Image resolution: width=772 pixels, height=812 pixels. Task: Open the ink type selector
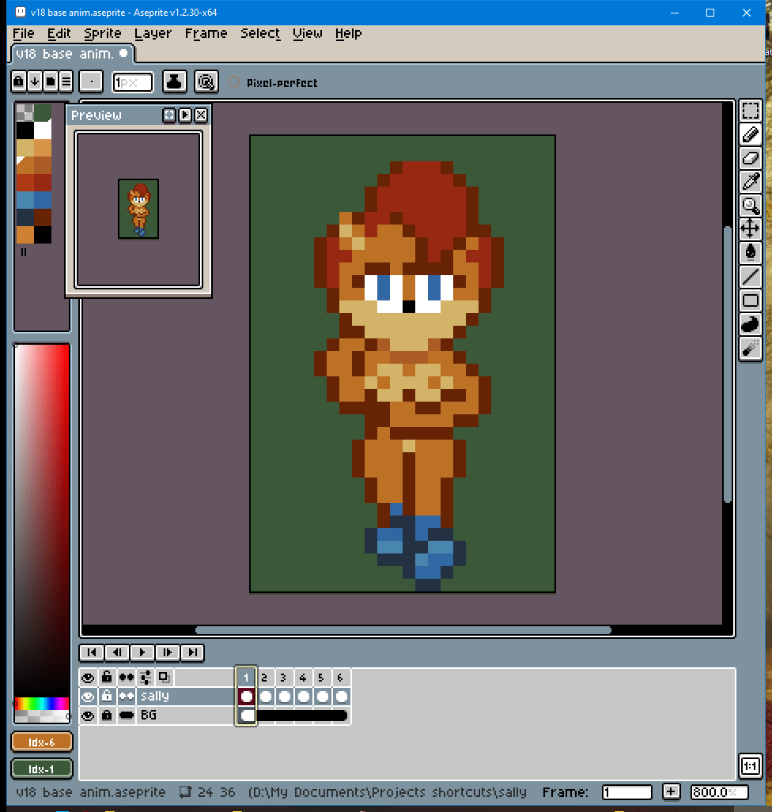pos(174,81)
